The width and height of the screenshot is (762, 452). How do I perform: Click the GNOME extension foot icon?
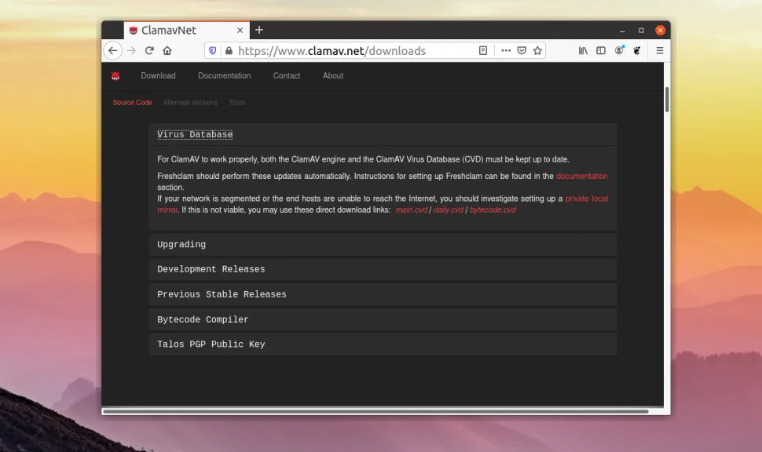(637, 50)
